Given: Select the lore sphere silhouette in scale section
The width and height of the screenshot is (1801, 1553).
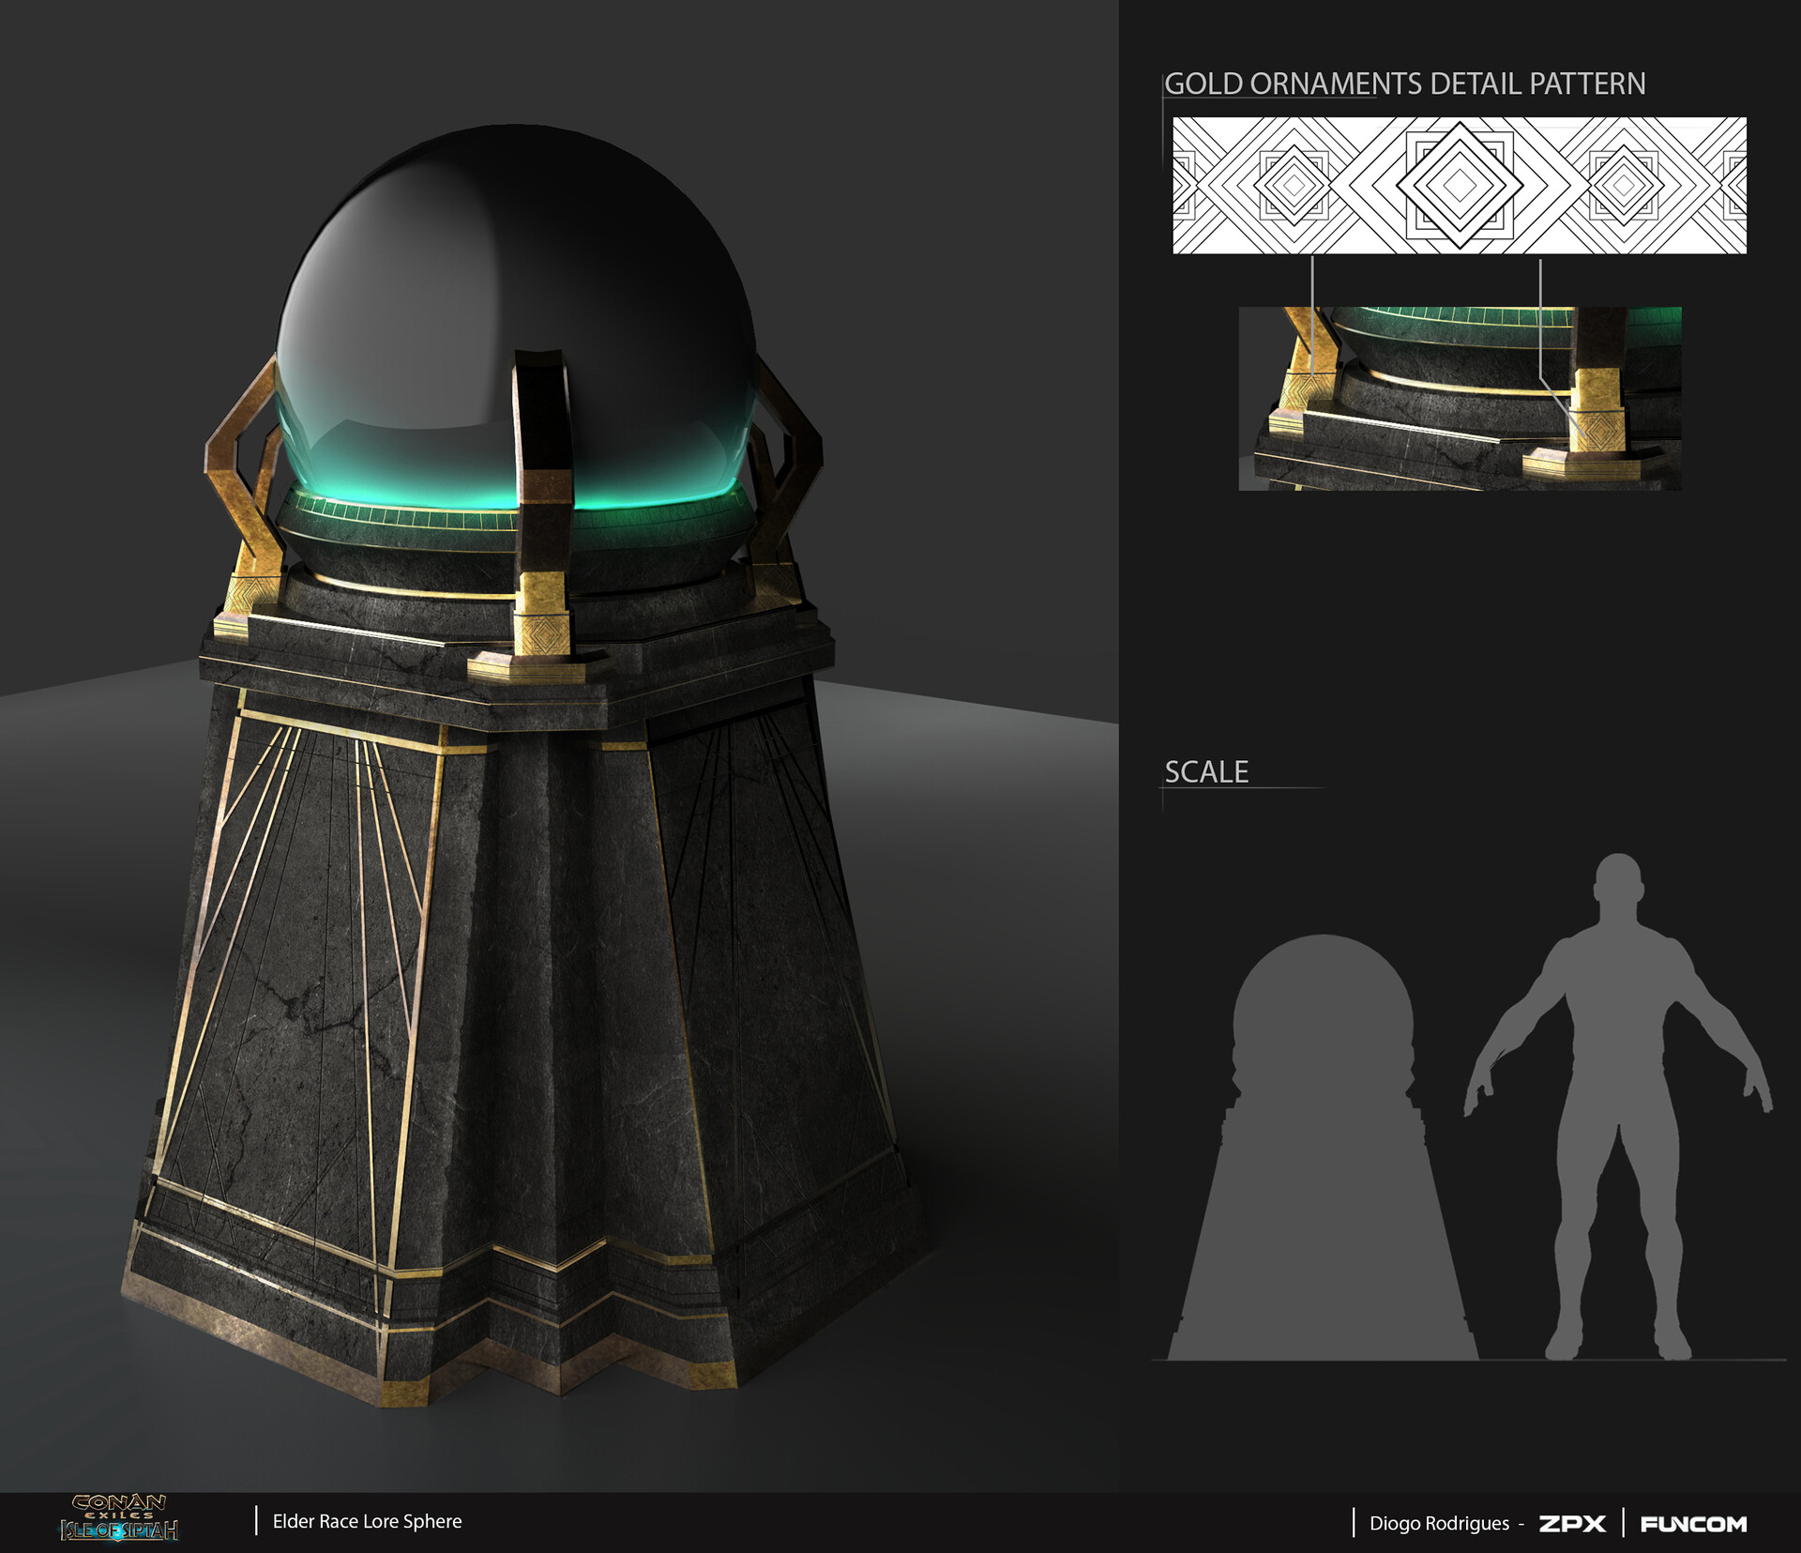Looking at the screenshot, I should (x=1323, y=1147).
